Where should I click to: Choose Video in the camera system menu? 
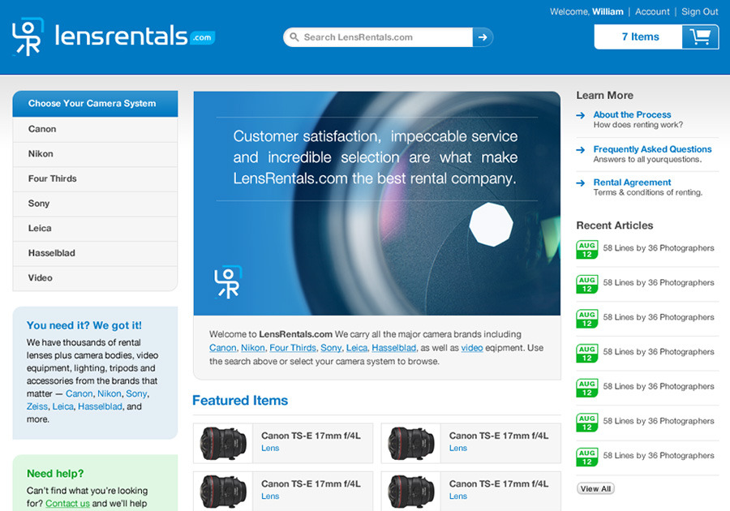pos(95,278)
